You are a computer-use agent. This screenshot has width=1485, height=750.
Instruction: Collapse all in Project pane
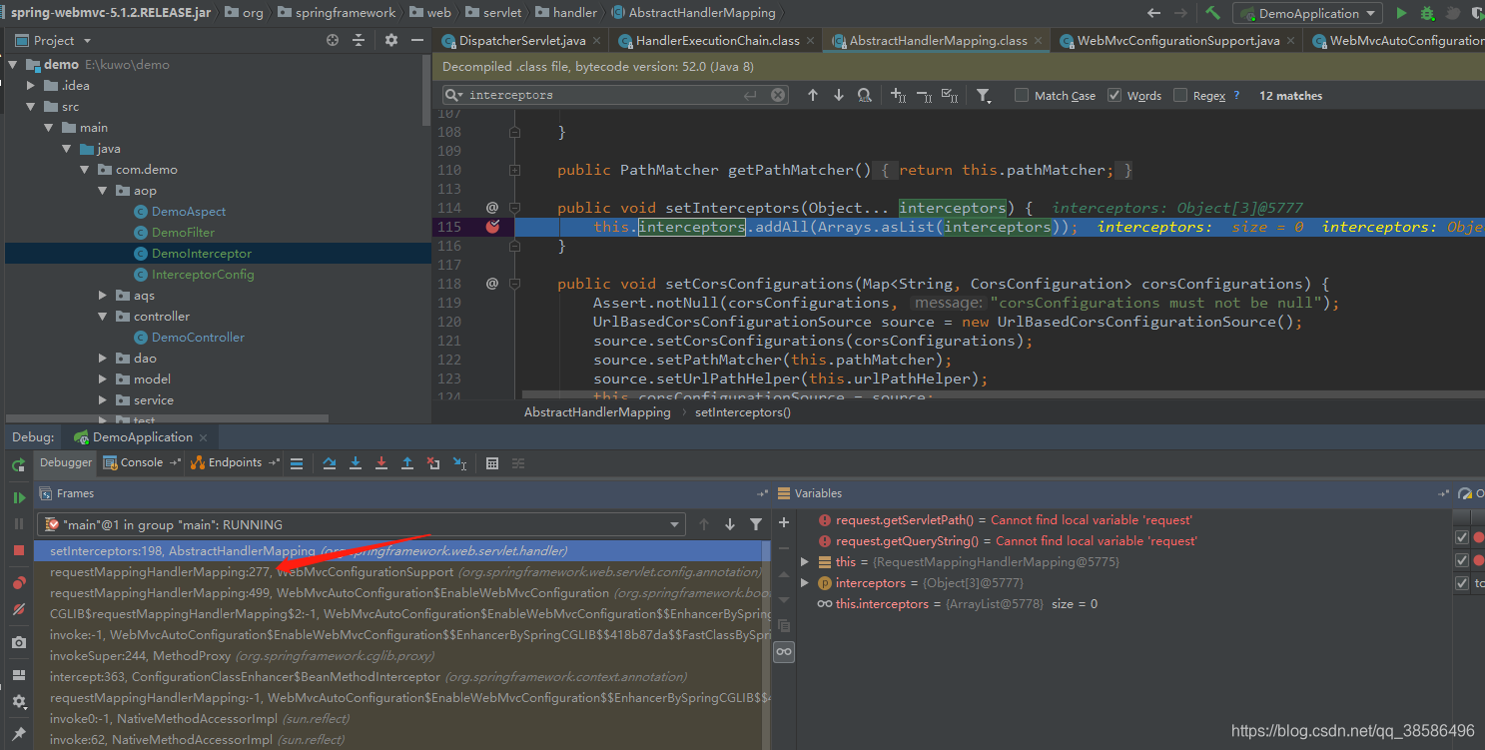point(360,40)
